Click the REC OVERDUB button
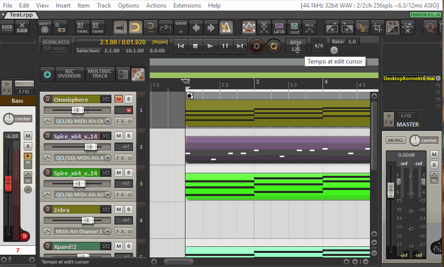Image resolution: width=444 pixels, height=267 pixels. [69, 74]
